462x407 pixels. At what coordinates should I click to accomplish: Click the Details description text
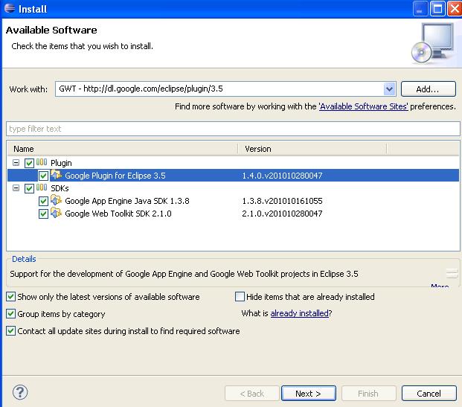click(185, 274)
